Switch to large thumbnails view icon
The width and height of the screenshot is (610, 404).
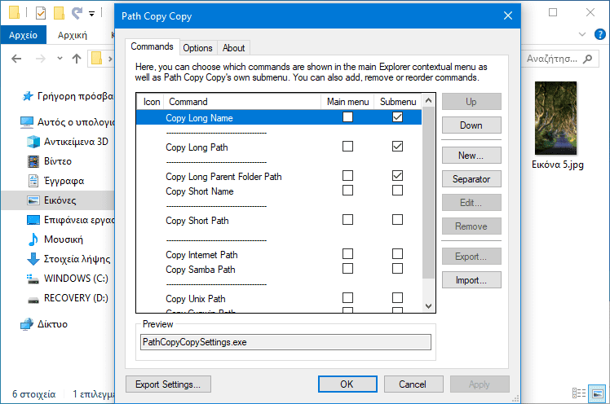pyautogui.click(x=599, y=393)
